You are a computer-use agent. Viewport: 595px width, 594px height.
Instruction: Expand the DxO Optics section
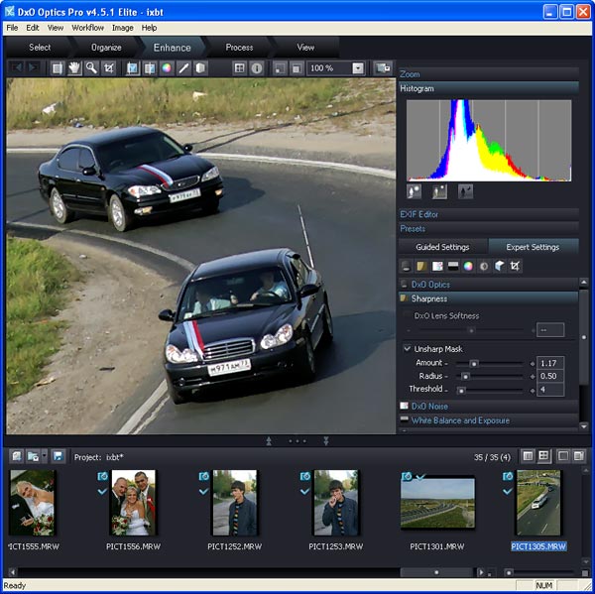coord(488,285)
